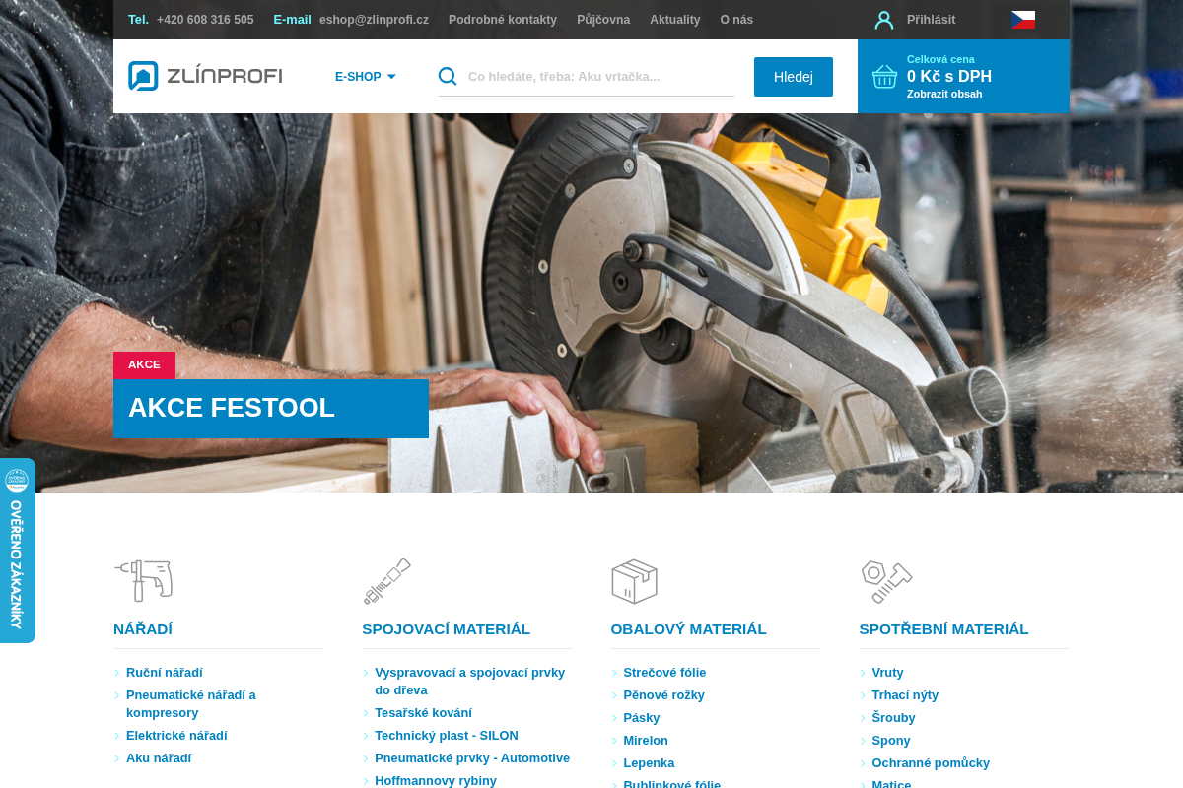Viewport: 1183px width, 788px height.
Task: Open the shopping basket icon
Action: click(884, 76)
